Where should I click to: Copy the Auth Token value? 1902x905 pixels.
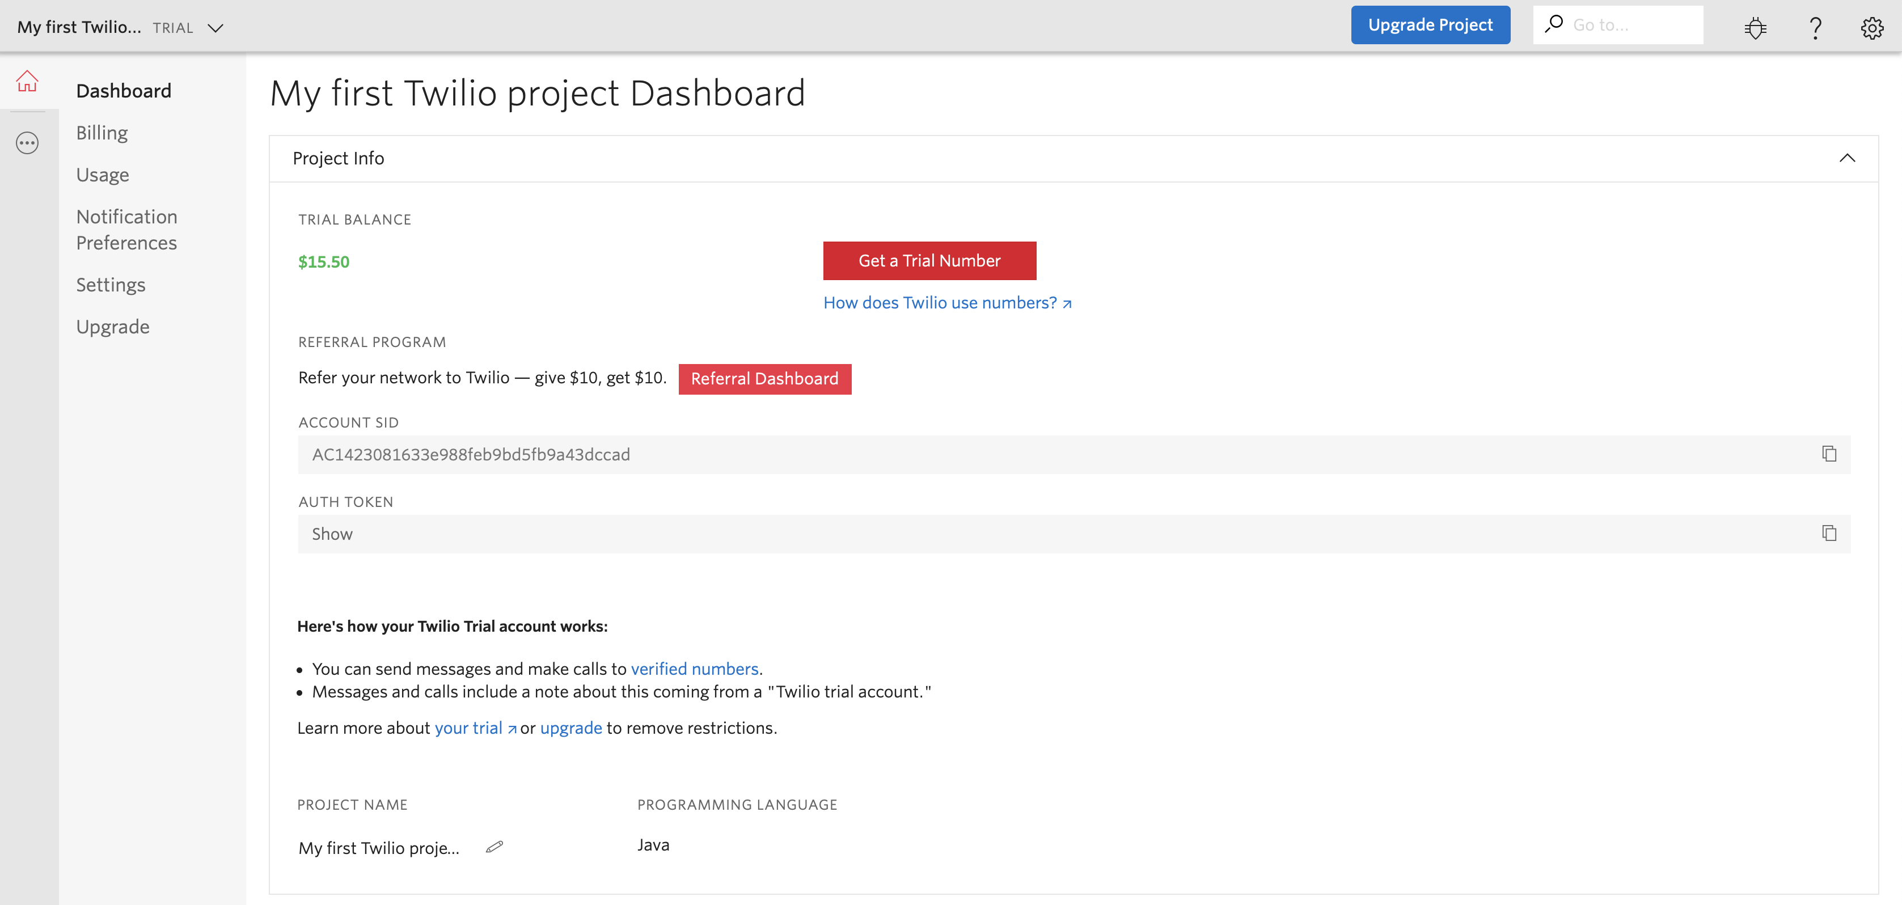coord(1829,533)
